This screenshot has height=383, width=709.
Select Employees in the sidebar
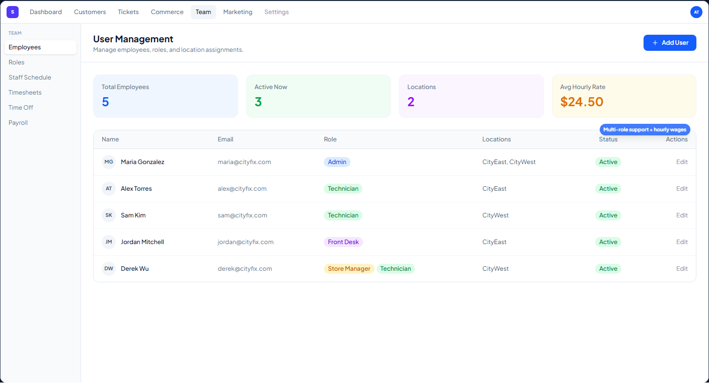(40, 47)
